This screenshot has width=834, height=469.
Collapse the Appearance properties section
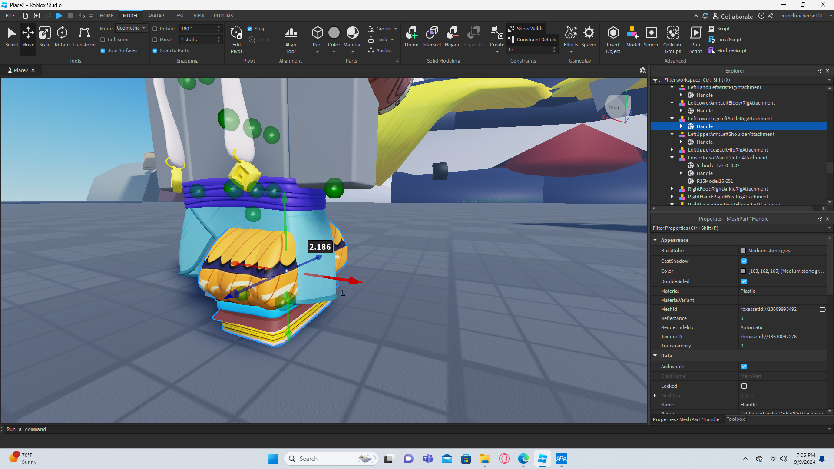[x=655, y=240]
